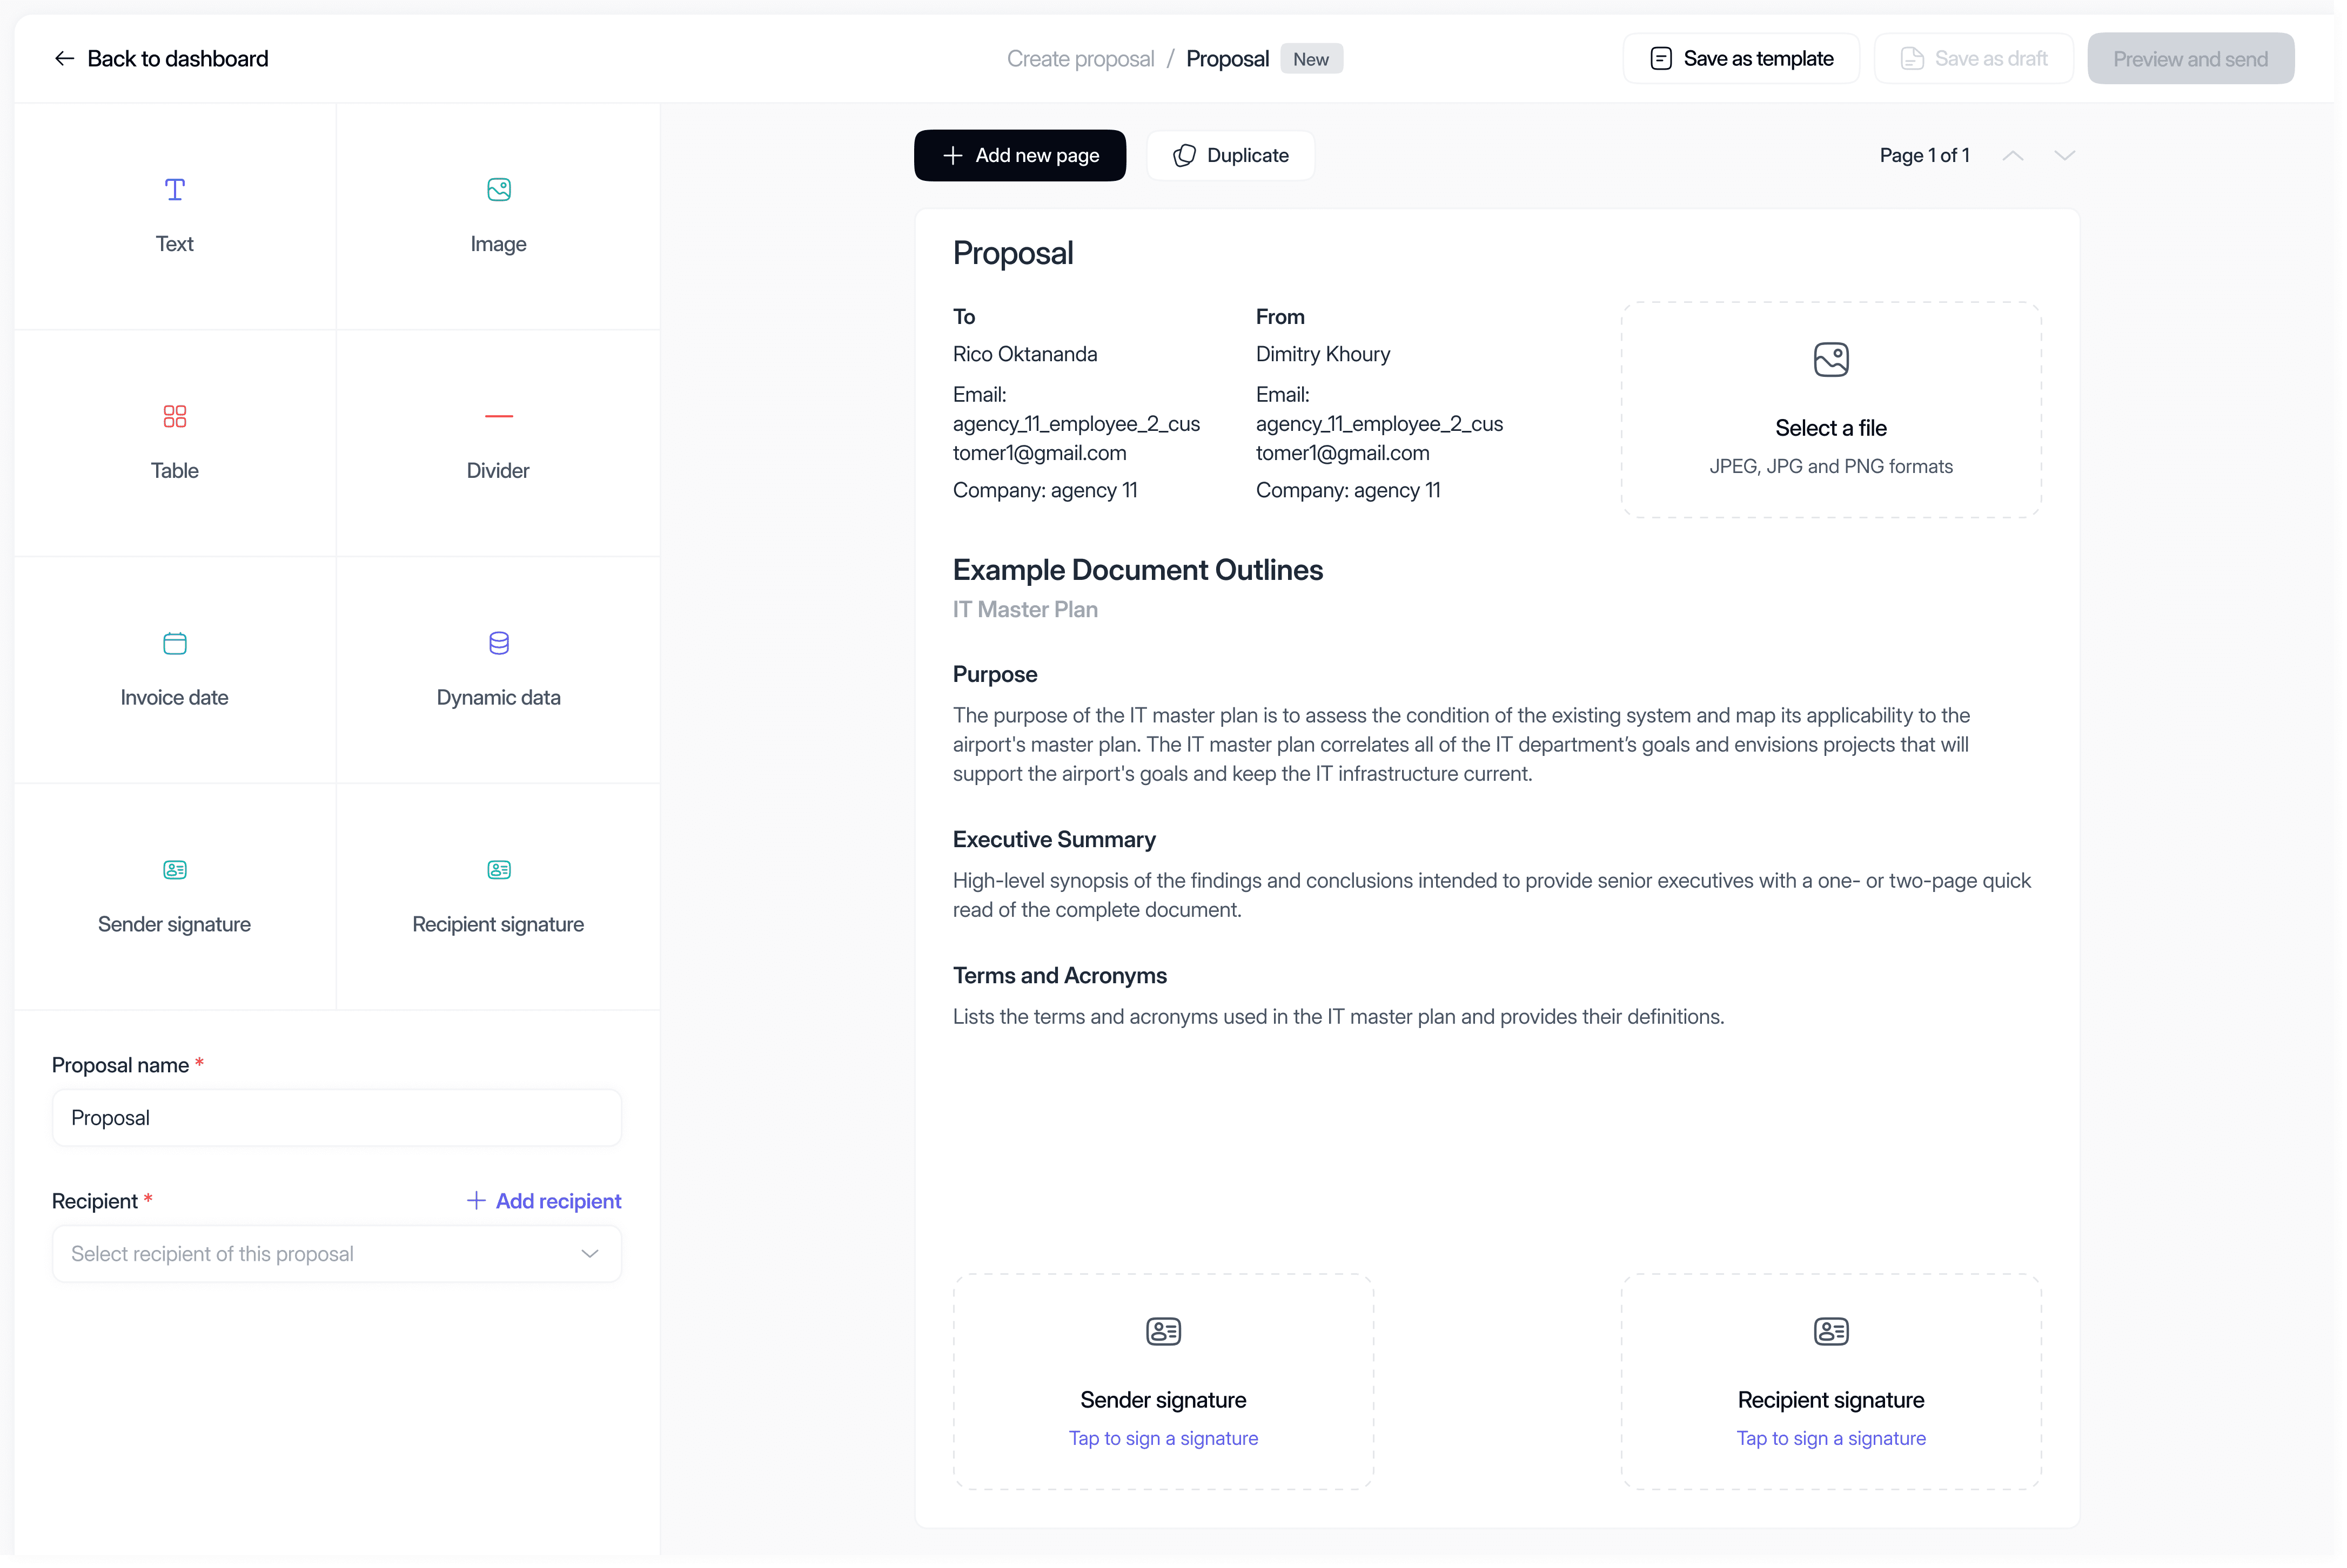The height and width of the screenshot is (1568, 2347).
Task: Add an Image block from sidebar
Action: pyautogui.click(x=498, y=215)
